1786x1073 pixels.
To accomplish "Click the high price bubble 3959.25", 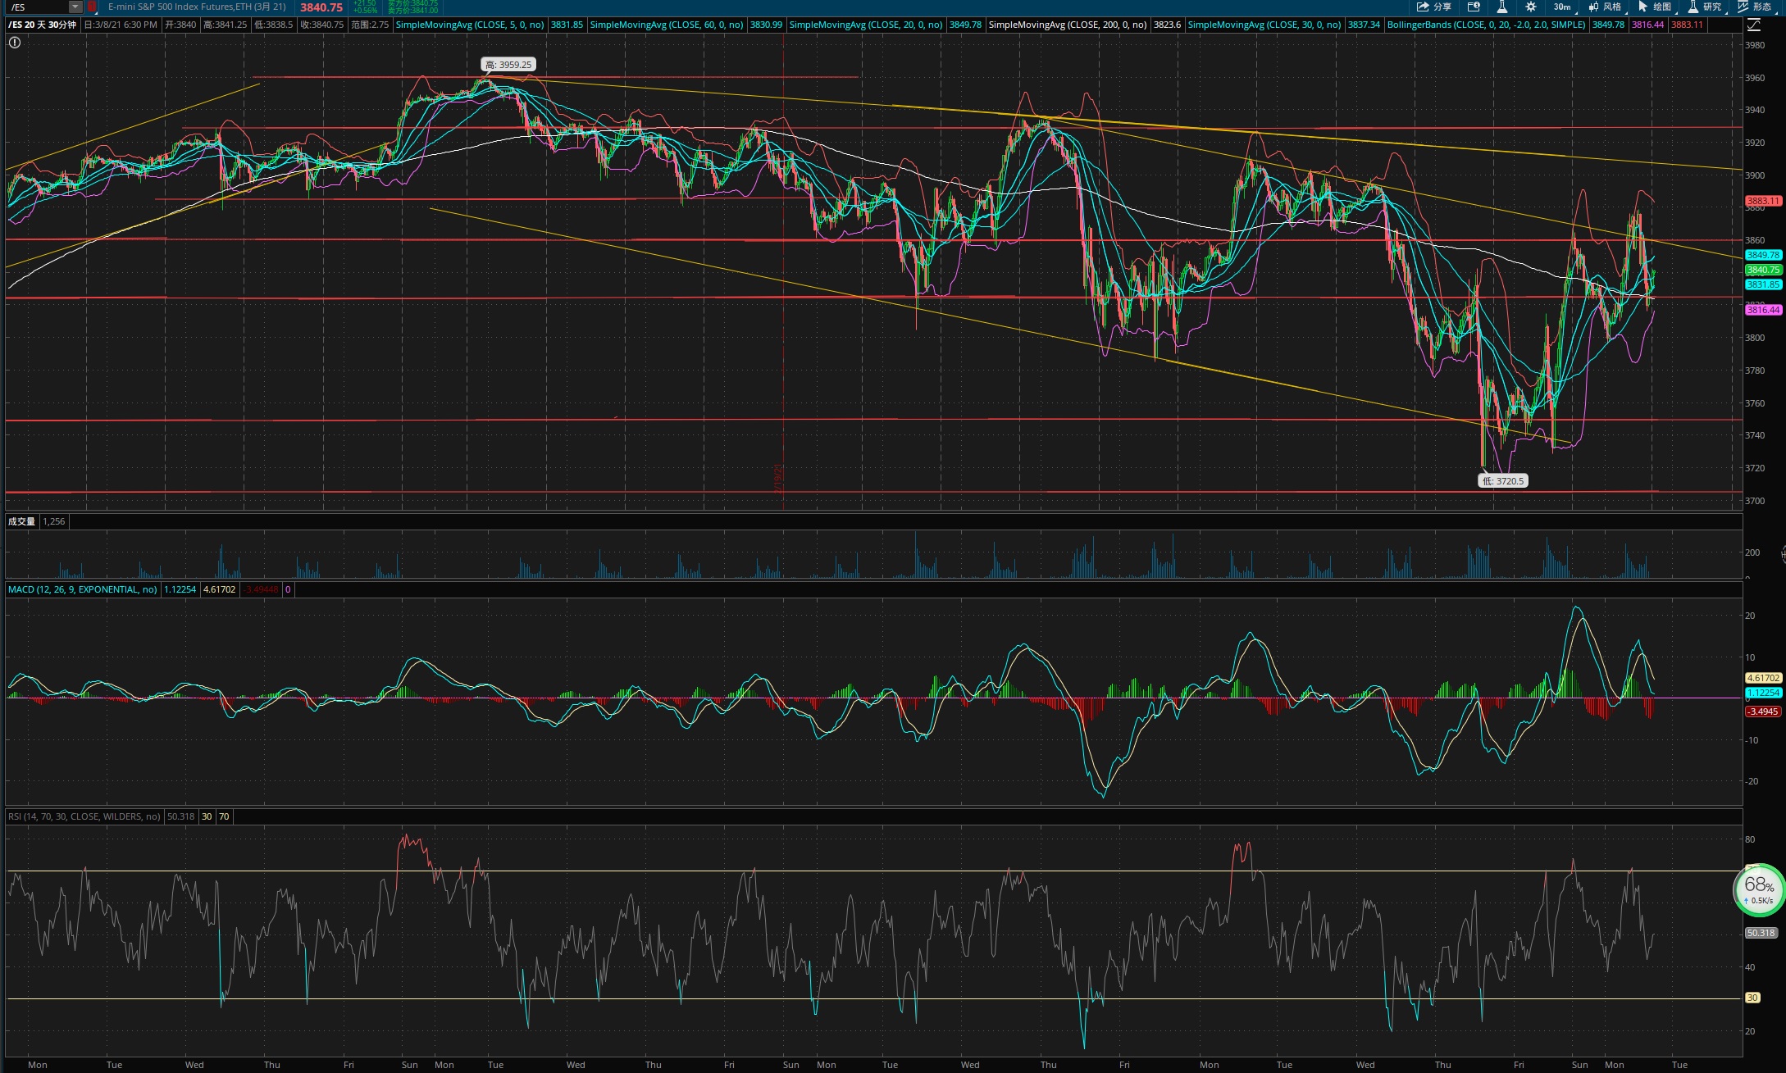I will (x=508, y=65).
